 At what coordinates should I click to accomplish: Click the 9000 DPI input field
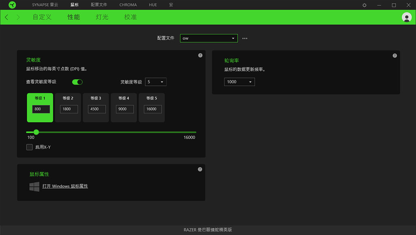click(x=125, y=109)
